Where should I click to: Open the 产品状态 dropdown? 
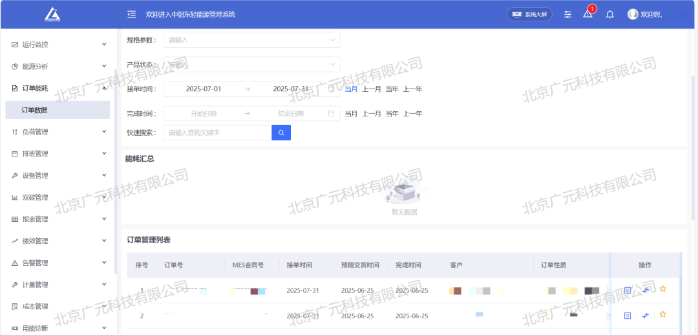[252, 65]
